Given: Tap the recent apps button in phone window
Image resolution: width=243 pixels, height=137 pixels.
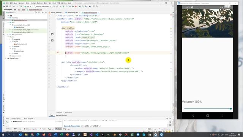Looking at the screenshot, I should 222,116.
